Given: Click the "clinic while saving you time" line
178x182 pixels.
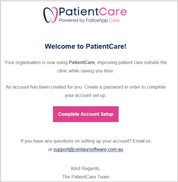Looking at the screenshot, I should (85, 71).
